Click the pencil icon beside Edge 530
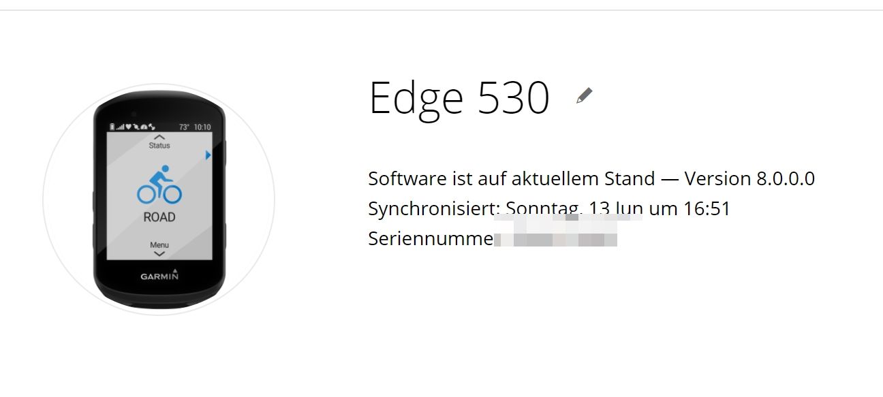The image size is (883, 397). [584, 96]
